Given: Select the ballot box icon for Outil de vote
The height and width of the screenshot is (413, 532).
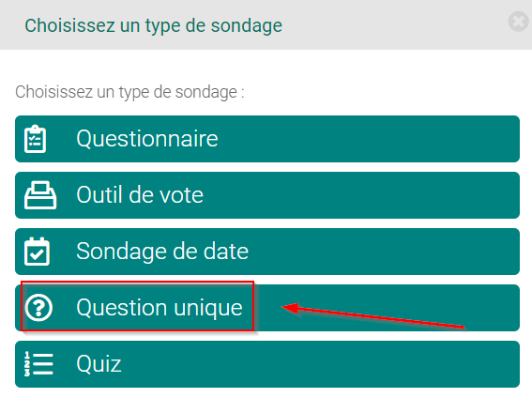Looking at the screenshot, I should click(x=40, y=195).
